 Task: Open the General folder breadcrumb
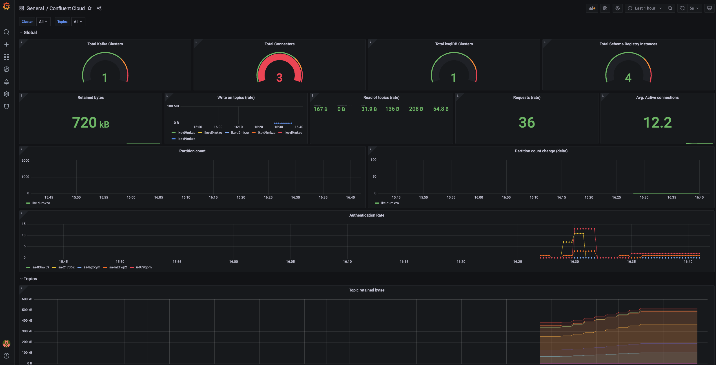(35, 8)
